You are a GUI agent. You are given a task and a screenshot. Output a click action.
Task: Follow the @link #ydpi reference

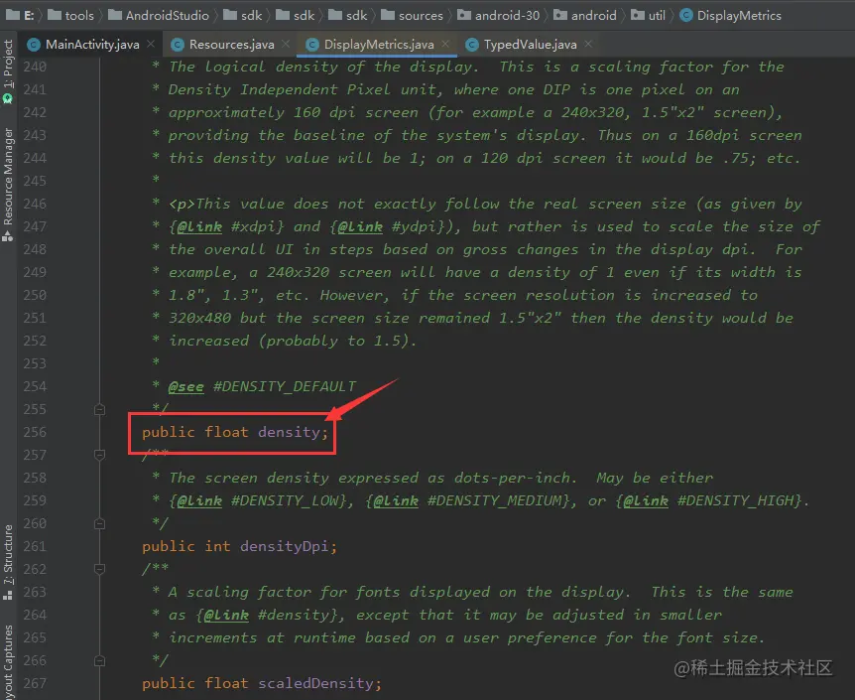387,226
